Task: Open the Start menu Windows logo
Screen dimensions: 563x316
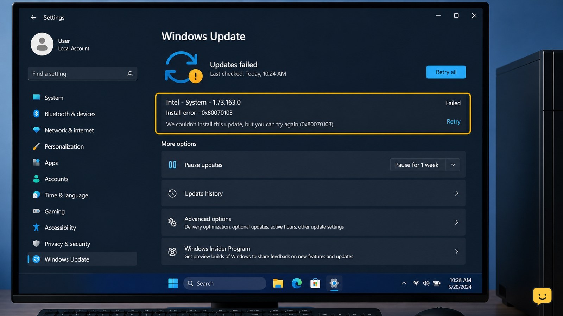Action: [173, 283]
